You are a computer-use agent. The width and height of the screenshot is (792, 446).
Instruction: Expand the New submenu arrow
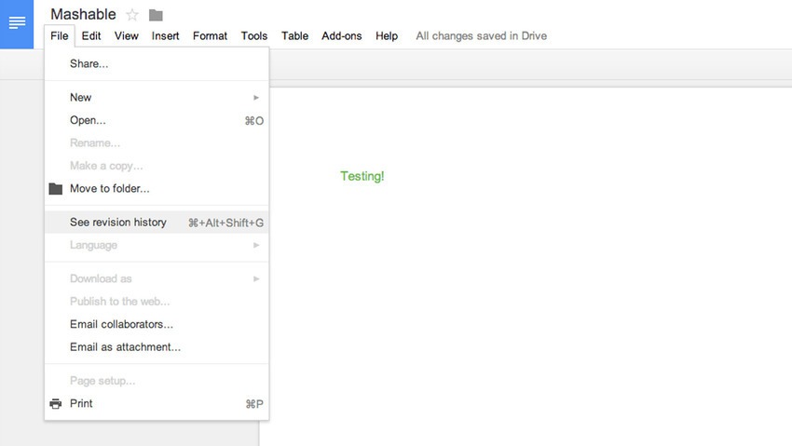[256, 98]
